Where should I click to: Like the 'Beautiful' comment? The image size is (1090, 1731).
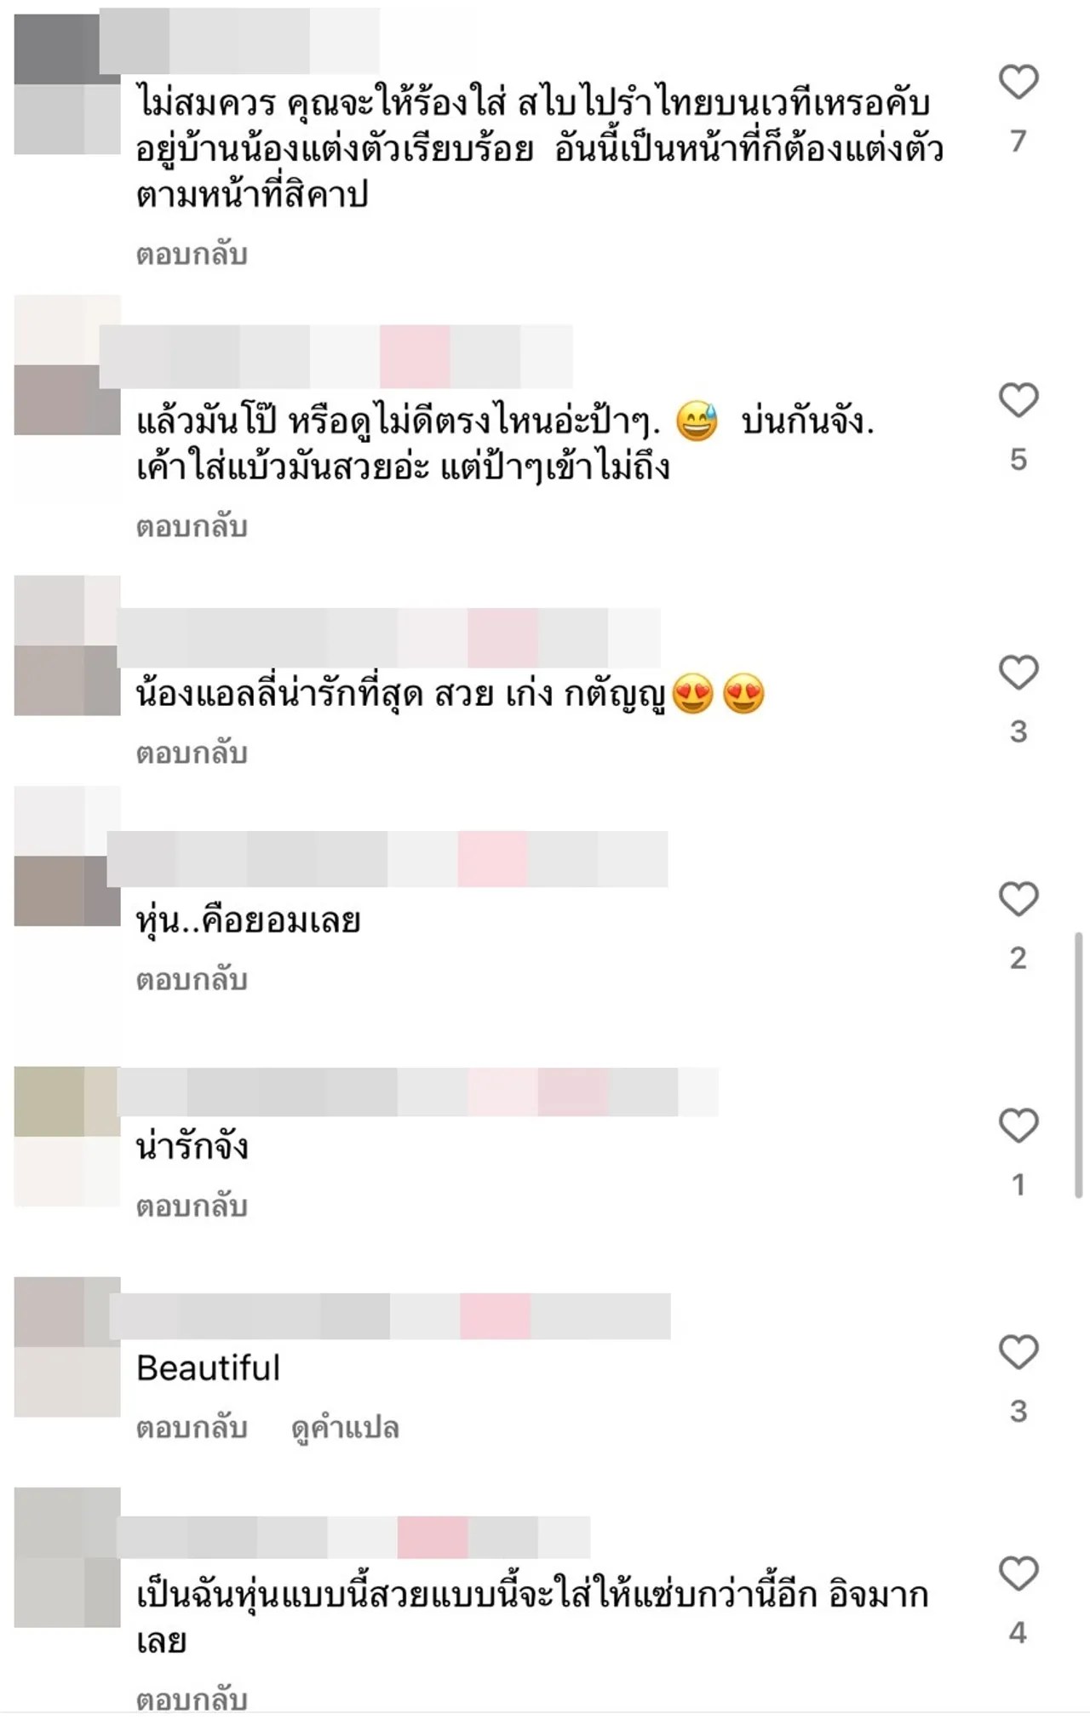pos(1018,1352)
